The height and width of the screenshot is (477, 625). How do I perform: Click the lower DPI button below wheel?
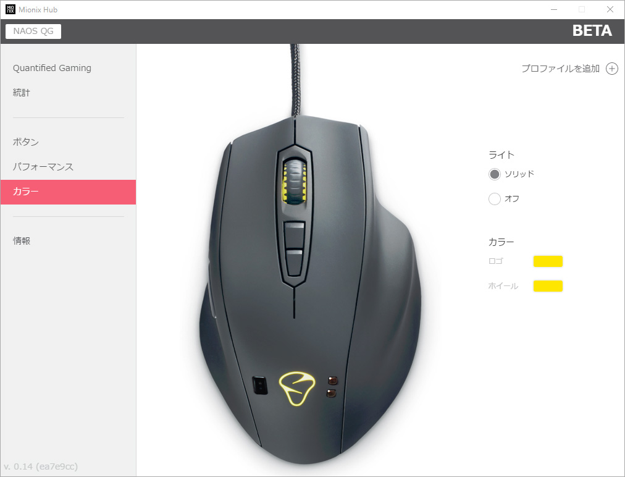coord(294,263)
